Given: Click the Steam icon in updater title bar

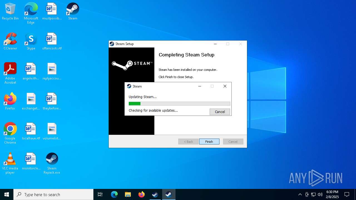Looking at the screenshot, I should coord(129,86).
